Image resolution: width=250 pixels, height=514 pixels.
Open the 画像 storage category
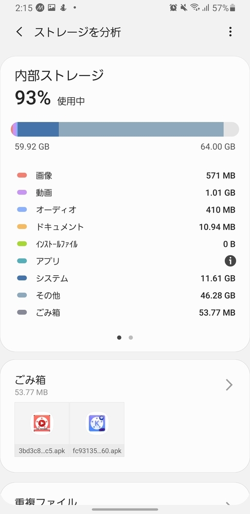(126, 175)
